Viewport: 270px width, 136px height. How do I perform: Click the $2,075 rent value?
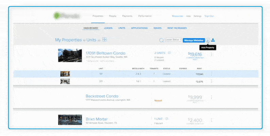(x=199, y=82)
